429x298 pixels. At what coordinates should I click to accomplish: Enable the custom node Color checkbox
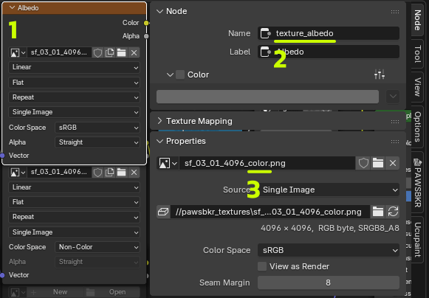point(180,74)
